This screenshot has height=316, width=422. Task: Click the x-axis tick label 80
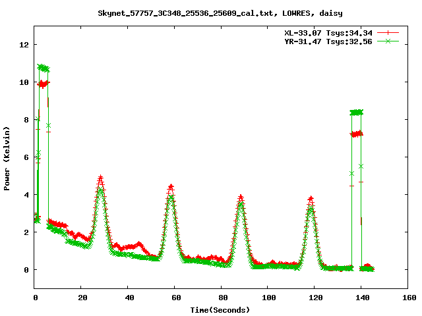tap(221, 298)
